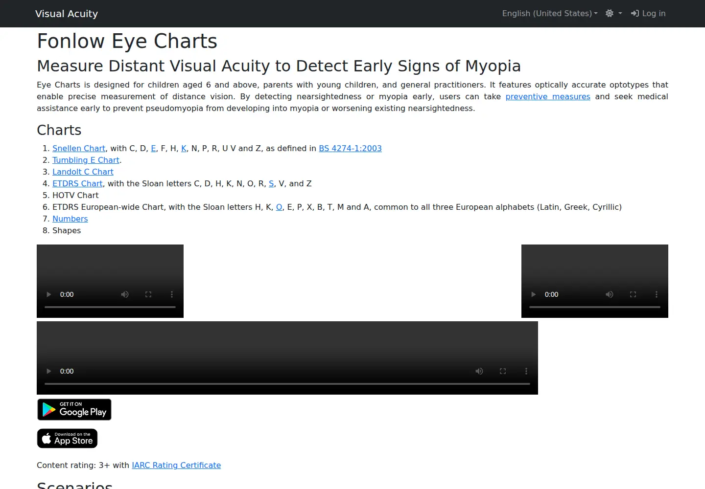Click the Log in link
The width and height of the screenshot is (705, 489).
648,14
